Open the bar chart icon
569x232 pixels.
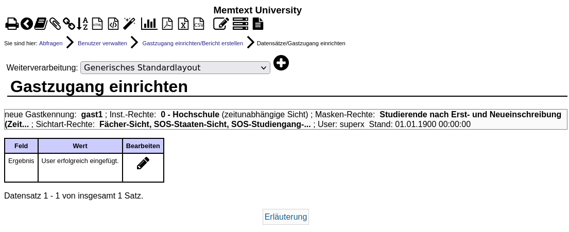point(149,24)
